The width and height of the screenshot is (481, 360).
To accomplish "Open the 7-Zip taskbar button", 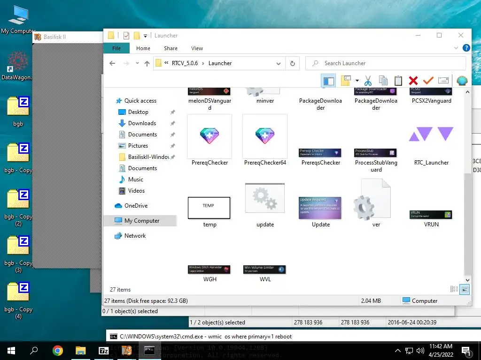I will pyautogui.click(x=103, y=351).
